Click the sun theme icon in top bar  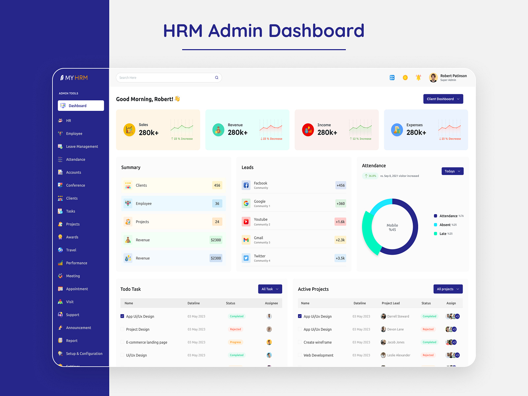405,78
